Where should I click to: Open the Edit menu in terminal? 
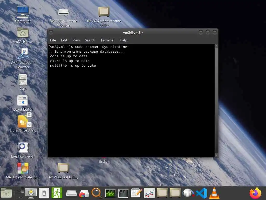[64, 40]
